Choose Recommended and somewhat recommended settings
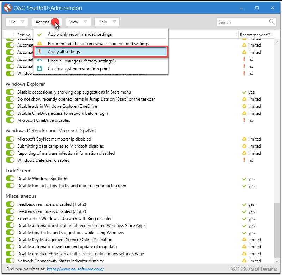The image size is (282, 275). (x=101, y=43)
